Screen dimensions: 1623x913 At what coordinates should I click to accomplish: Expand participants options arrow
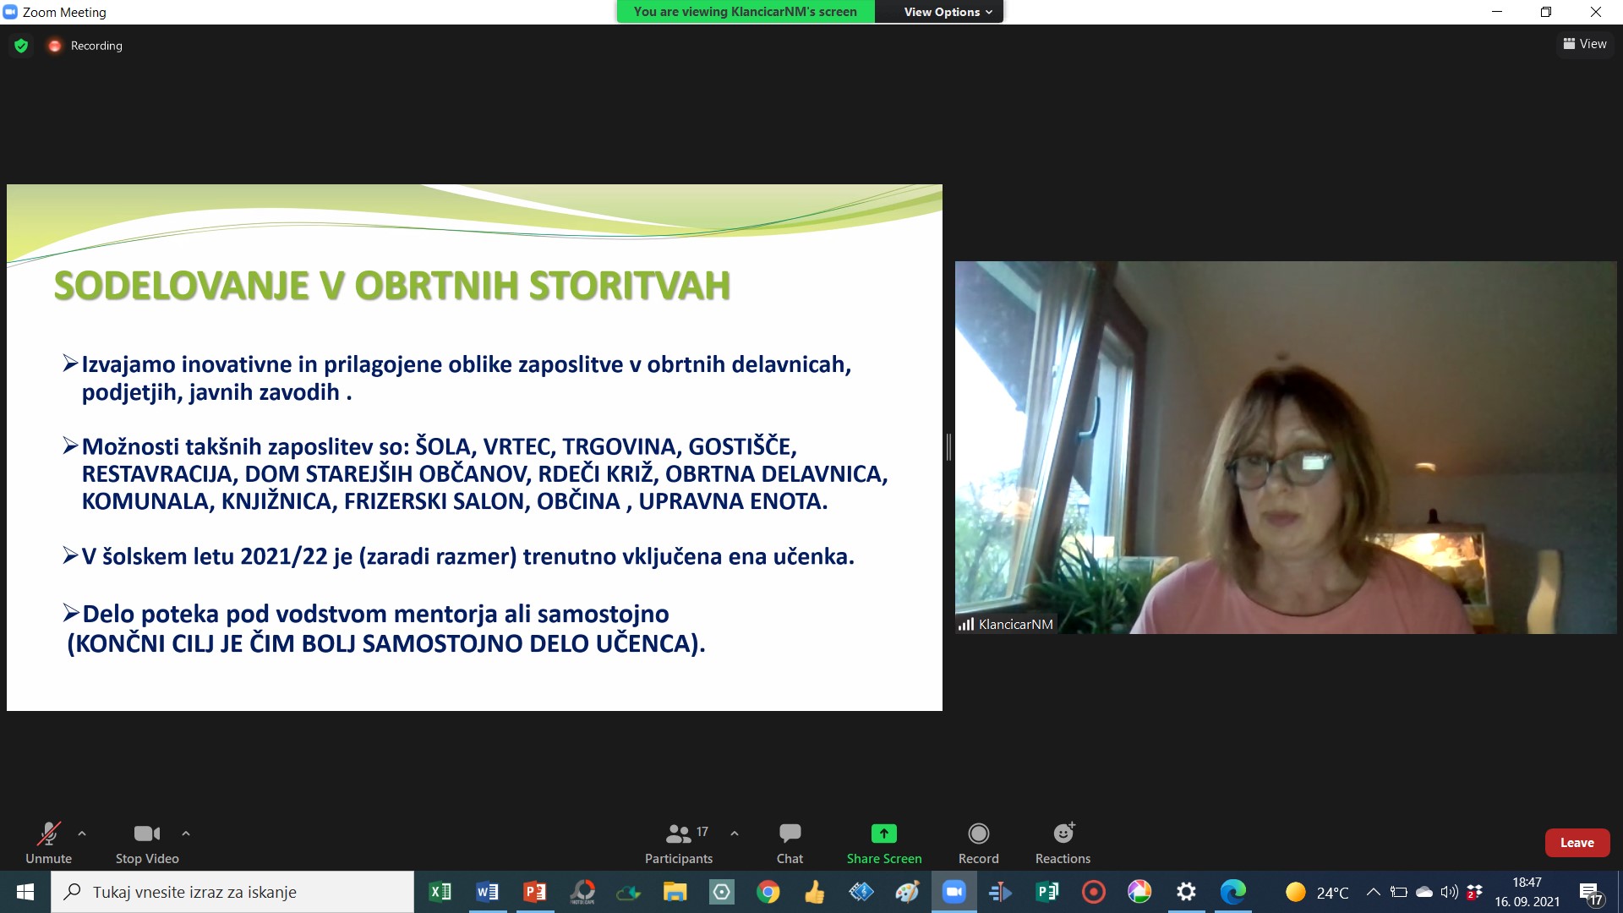[735, 834]
